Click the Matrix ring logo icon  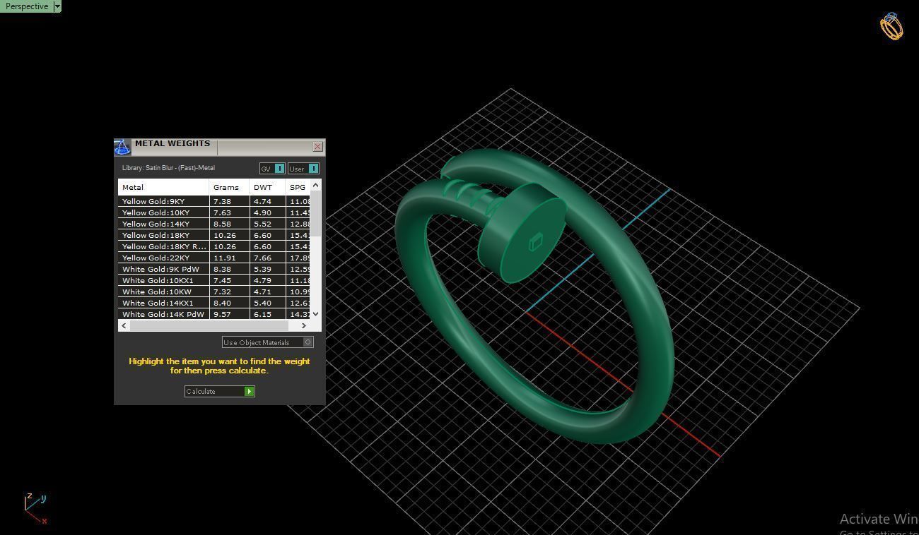891,26
